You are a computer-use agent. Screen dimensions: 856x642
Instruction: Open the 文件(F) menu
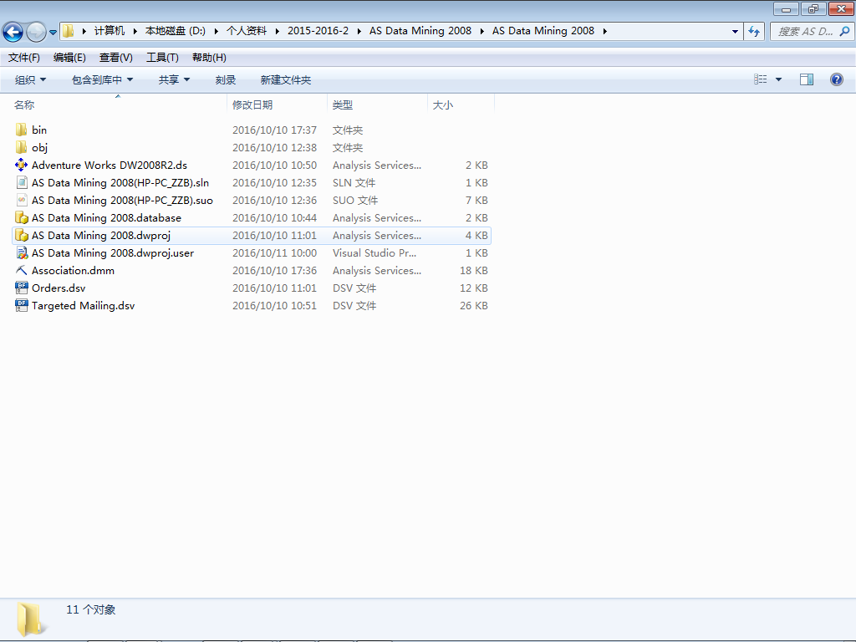pyautogui.click(x=24, y=58)
